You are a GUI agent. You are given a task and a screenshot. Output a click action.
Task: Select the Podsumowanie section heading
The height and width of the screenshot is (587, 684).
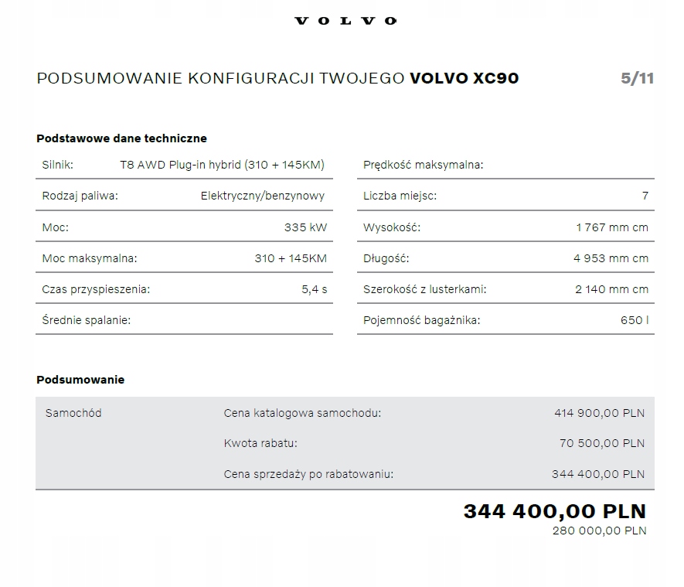(x=80, y=380)
